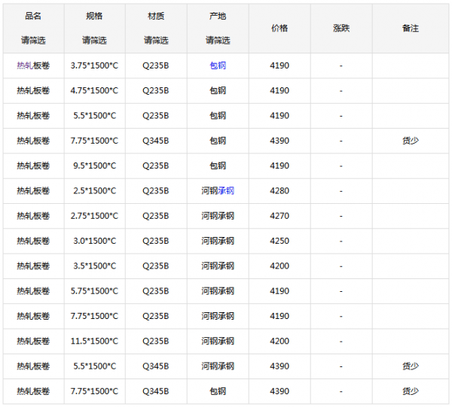Select the 4.75*1500*C spec cell
The width and height of the screenshot is (452, 407).
[x=94, y=91]
